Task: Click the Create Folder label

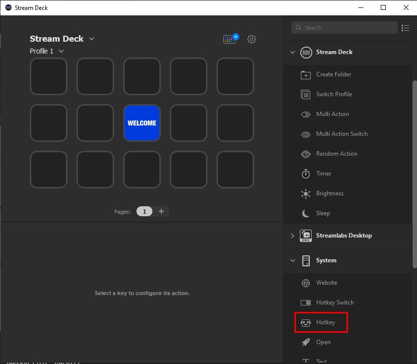Action: click(334, 74)
